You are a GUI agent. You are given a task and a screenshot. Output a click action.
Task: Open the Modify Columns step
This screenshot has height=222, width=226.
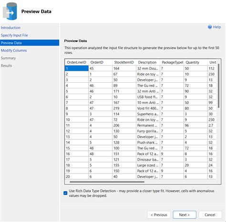tap(14, 50)
